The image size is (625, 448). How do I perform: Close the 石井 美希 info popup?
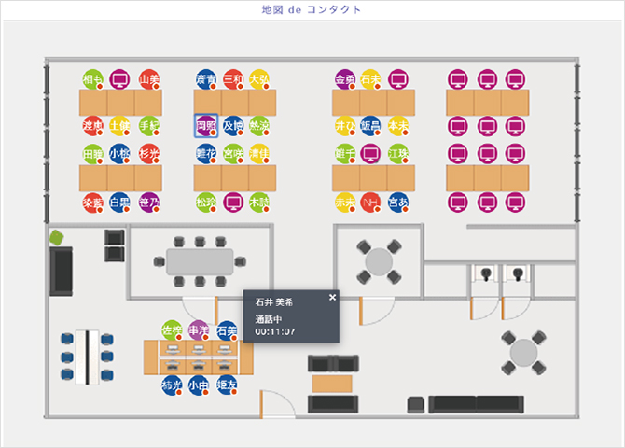[x=332, y=297]
